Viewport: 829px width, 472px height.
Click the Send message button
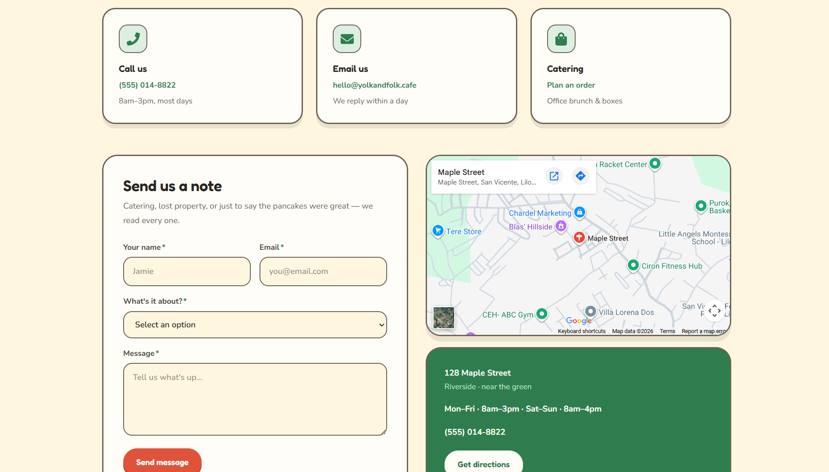(162, 461)
